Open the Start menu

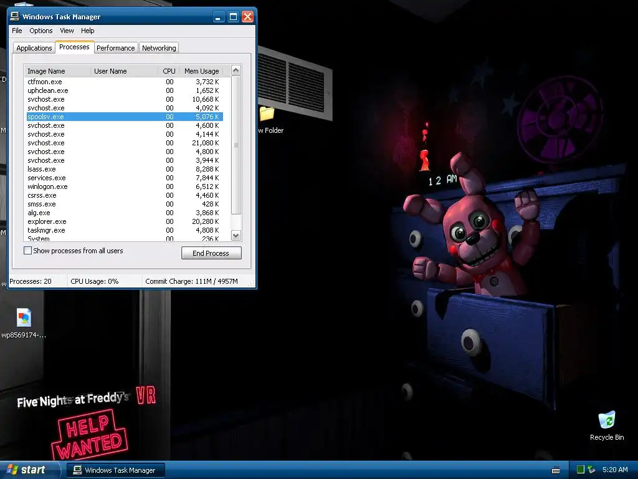pos(29,470)
